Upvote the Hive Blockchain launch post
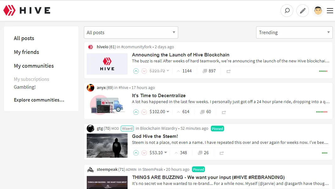The image size is (335, 189). [136, 71]
